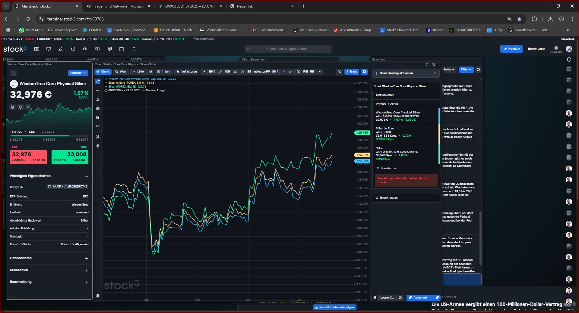579x313 pixels.
Task: Click the upload/share icon in header
Action: [134, 49]
